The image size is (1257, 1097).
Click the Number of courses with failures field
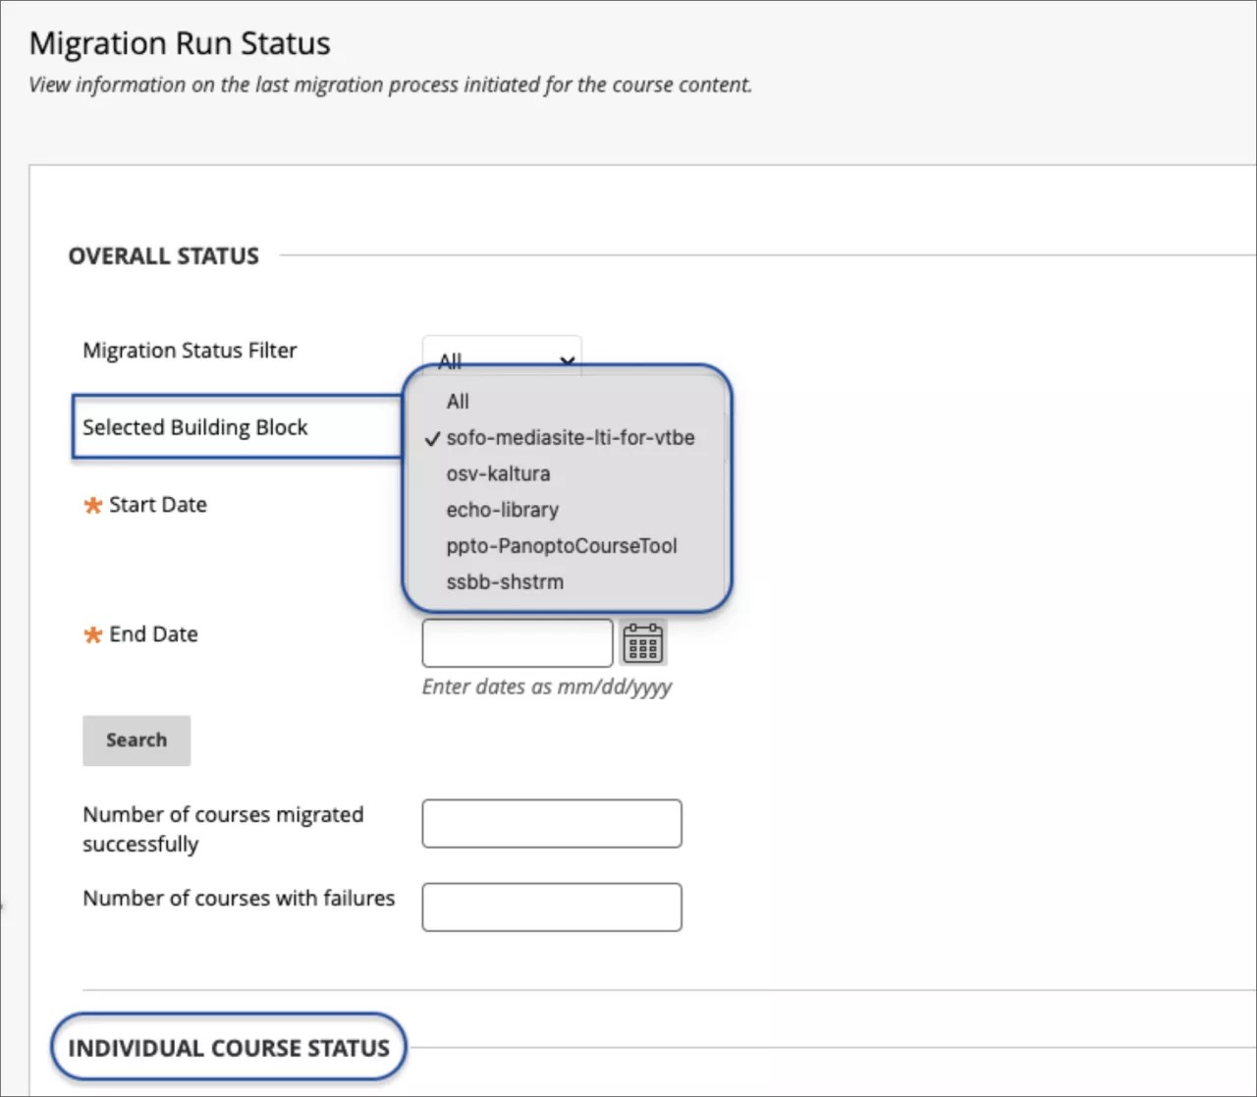[x=552, y=906]
